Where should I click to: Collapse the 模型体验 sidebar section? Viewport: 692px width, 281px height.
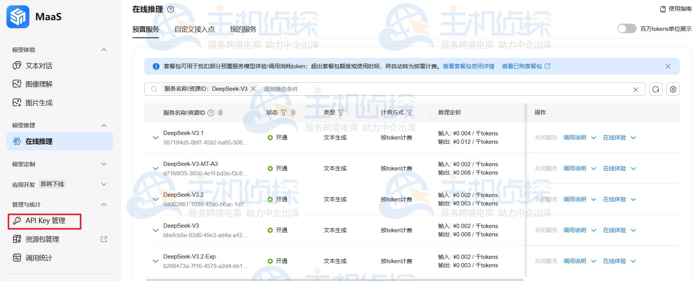tap(104, 50)
